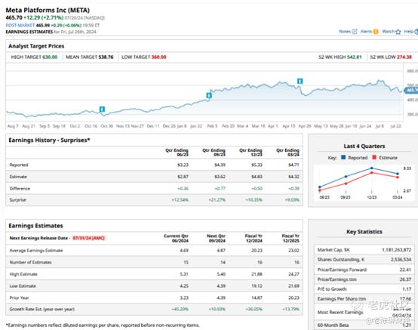Click the Earnings History - Surprises heading

[49, 140]
